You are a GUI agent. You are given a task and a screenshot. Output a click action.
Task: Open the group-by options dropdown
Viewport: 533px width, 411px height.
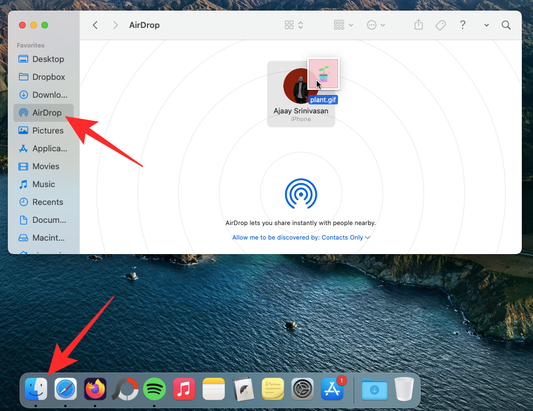tap(343, 25)
